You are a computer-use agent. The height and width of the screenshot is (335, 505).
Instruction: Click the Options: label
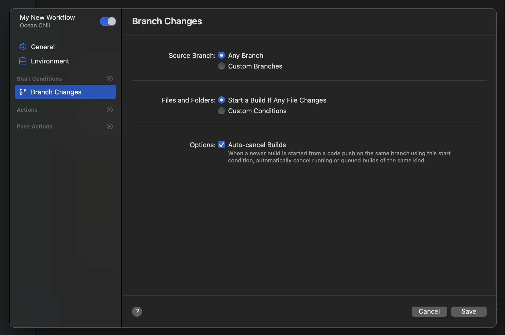click(x=203, y=145)
